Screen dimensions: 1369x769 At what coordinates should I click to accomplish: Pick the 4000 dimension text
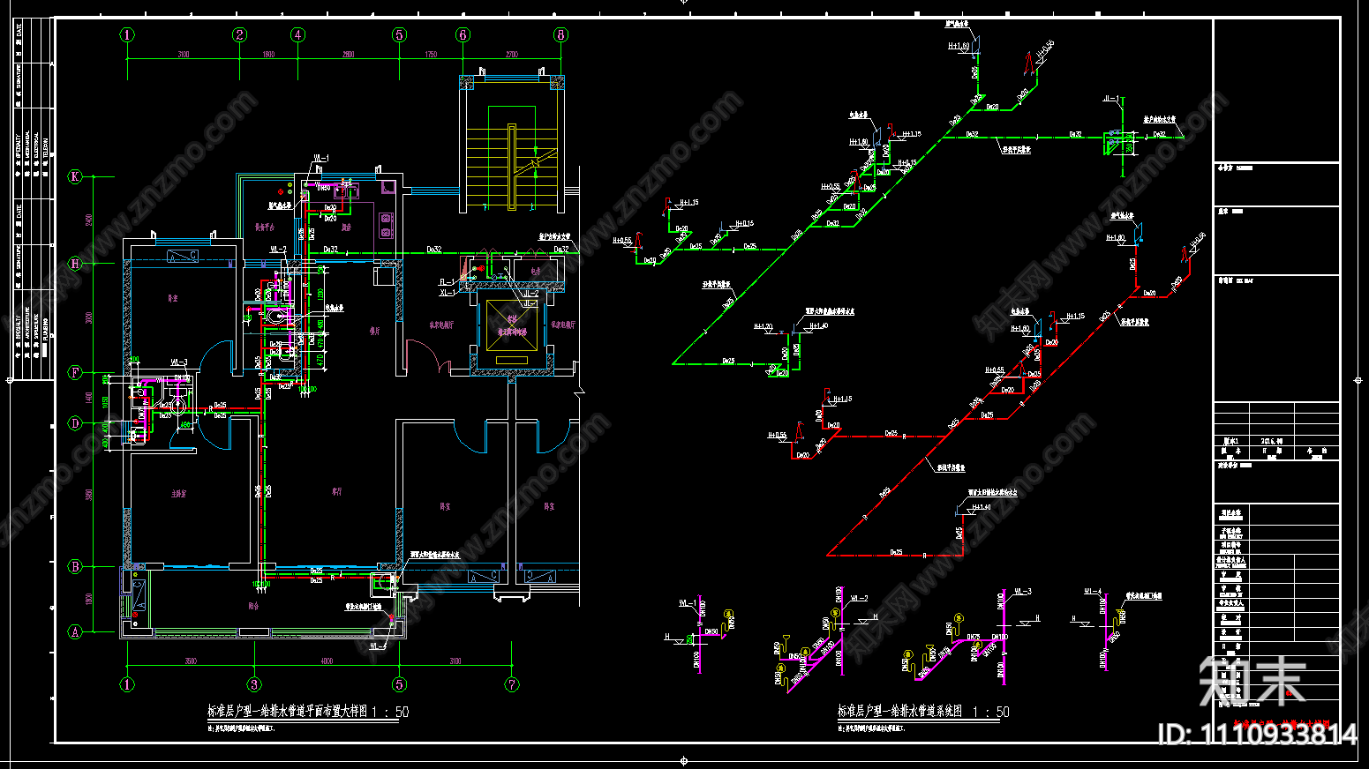pos(327,661)
